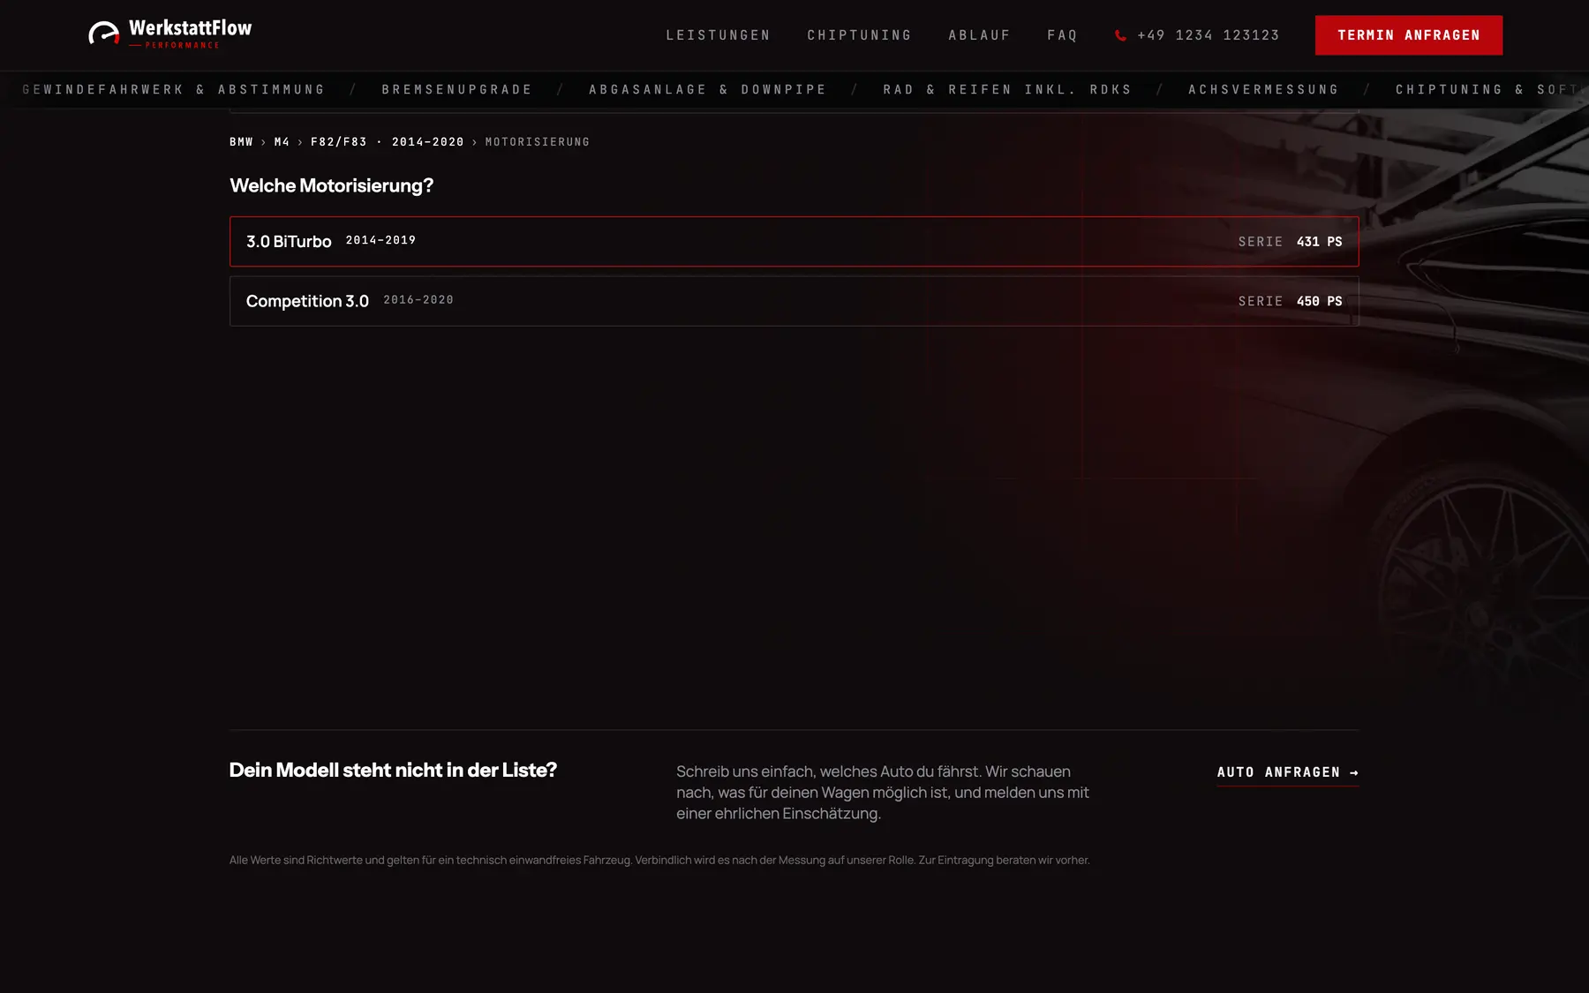Click the Motorisierung breadcrumb label

[537, 142]
